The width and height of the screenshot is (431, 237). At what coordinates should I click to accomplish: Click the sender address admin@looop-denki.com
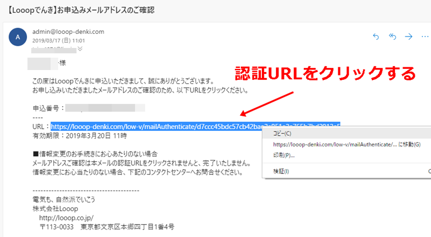68,31
